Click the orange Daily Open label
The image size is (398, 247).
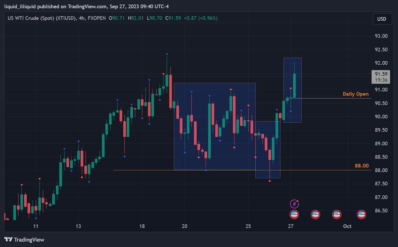click(x=356, y=94)
